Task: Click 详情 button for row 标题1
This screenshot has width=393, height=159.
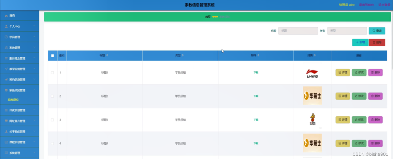Action: 343,73
